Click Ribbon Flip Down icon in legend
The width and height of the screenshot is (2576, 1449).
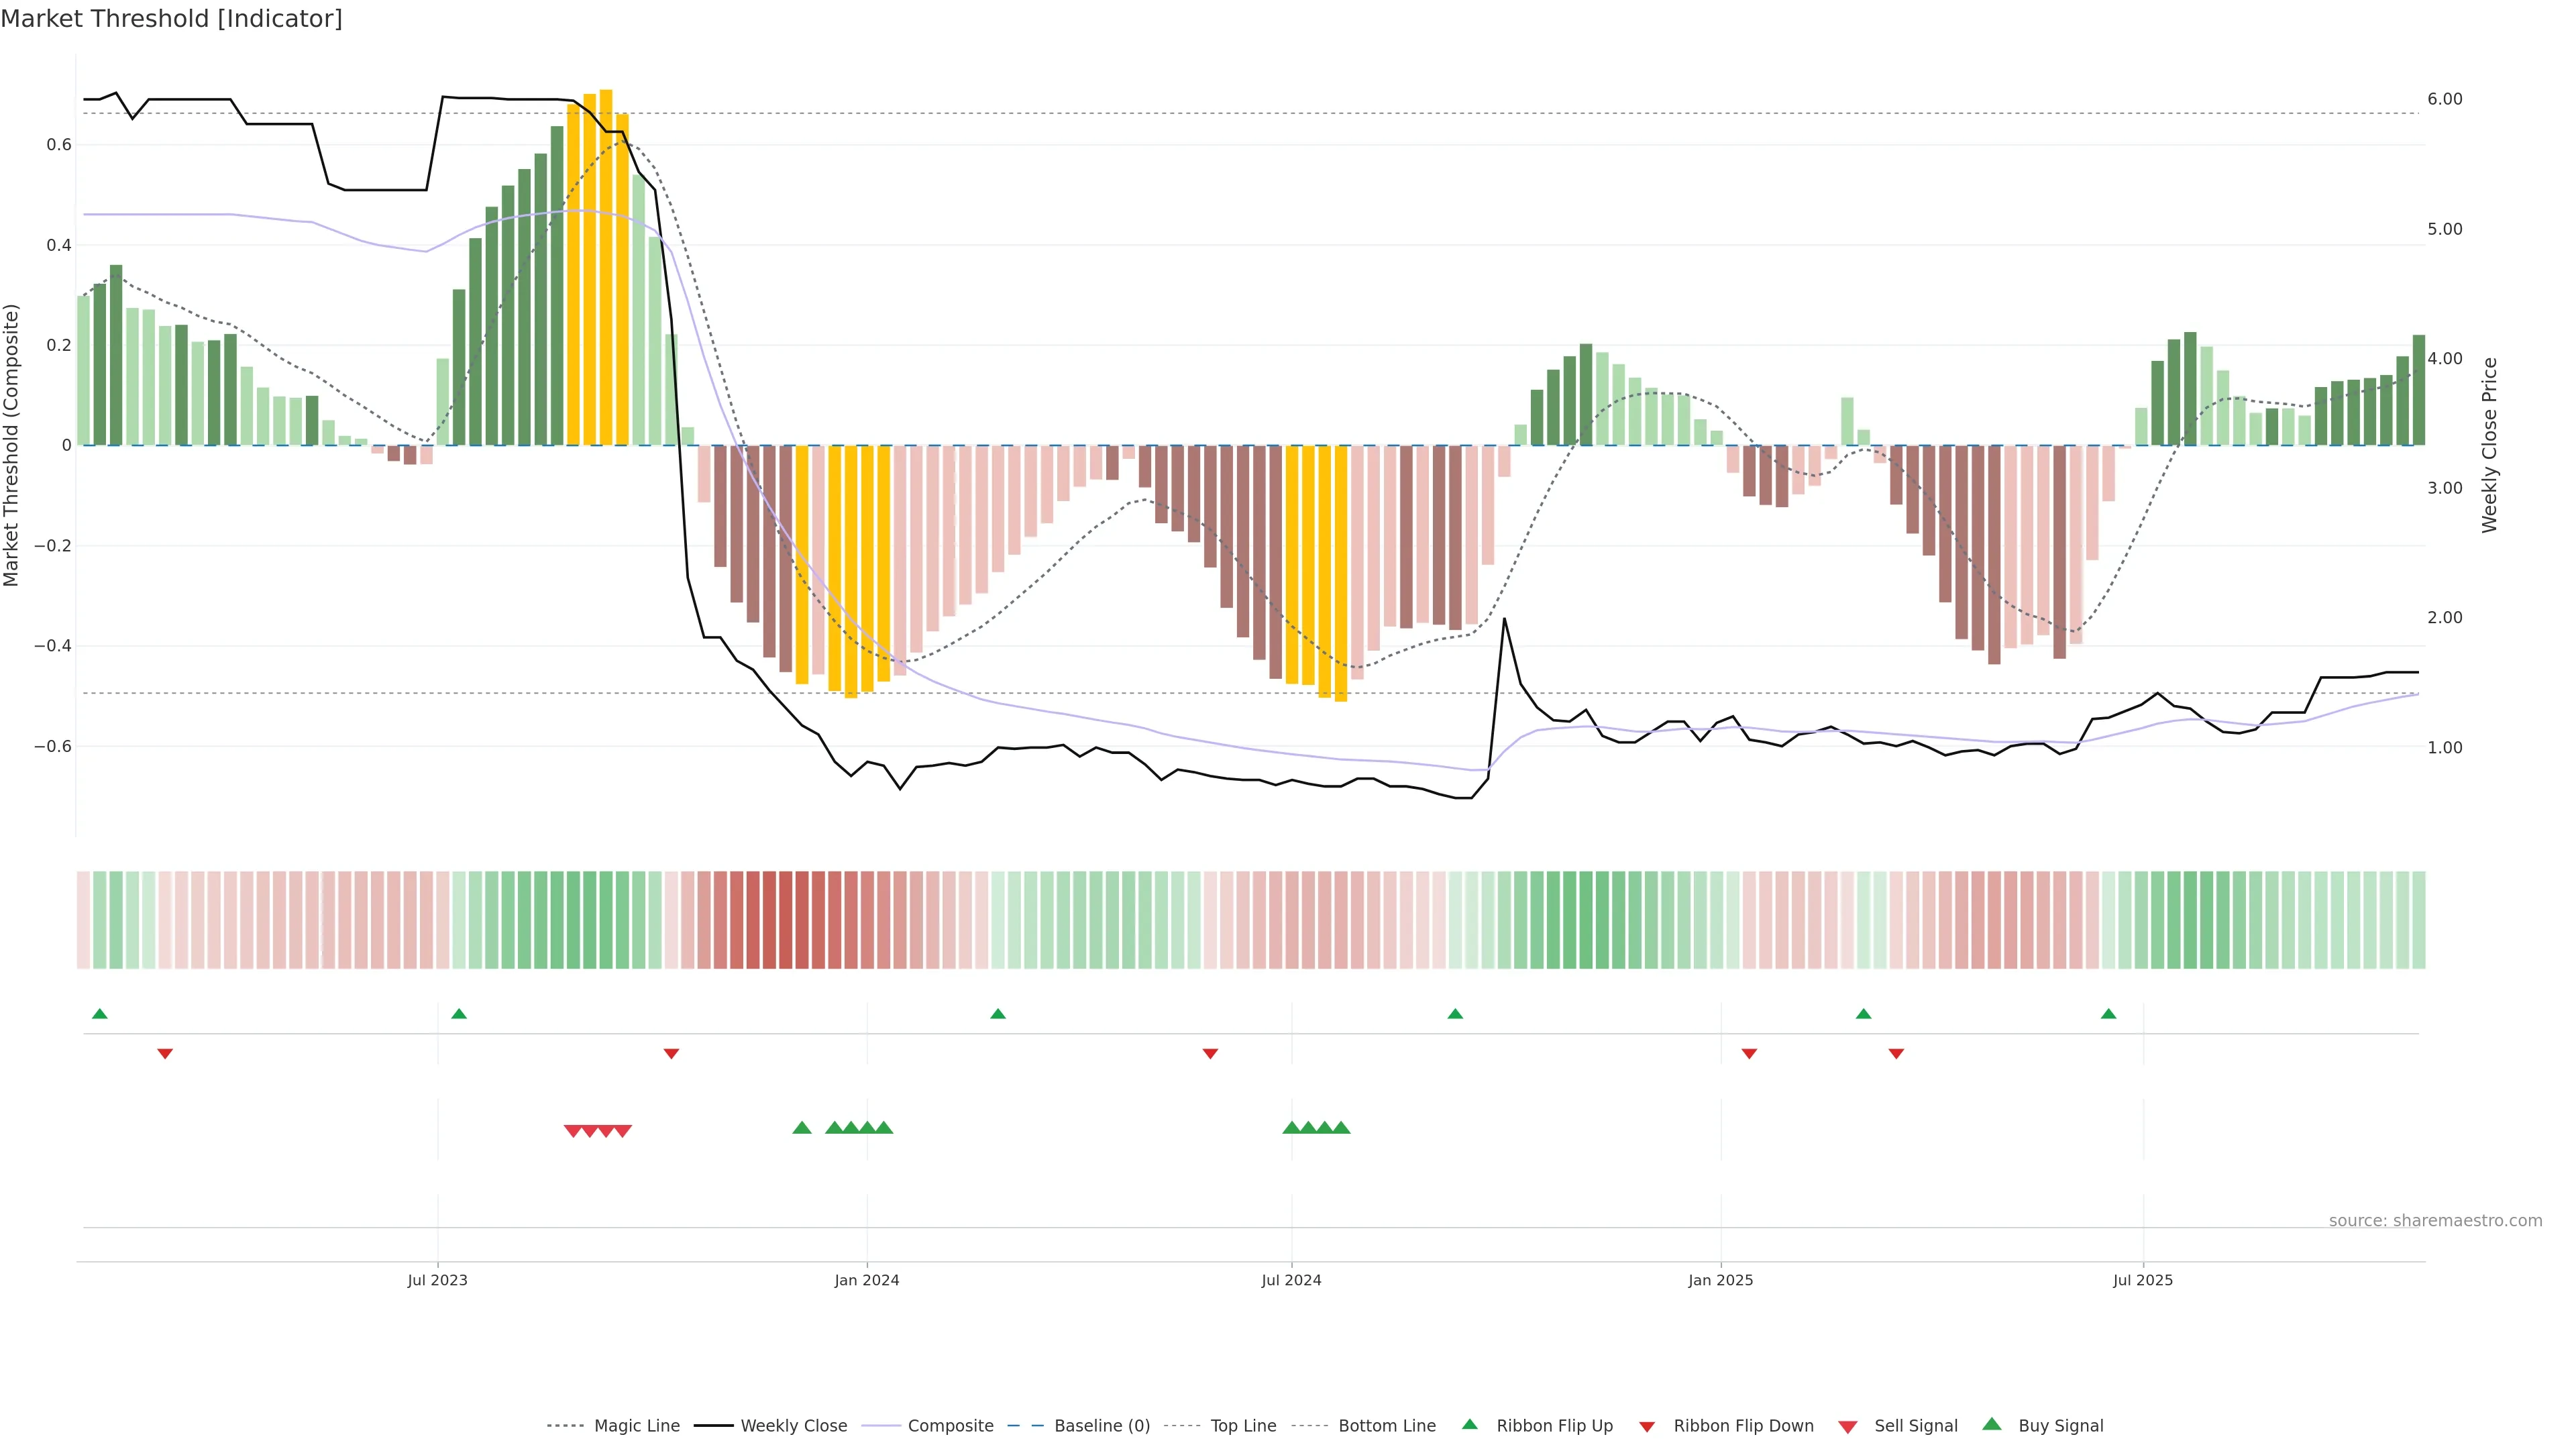pyautogui.click(x=1647, y=1427)
